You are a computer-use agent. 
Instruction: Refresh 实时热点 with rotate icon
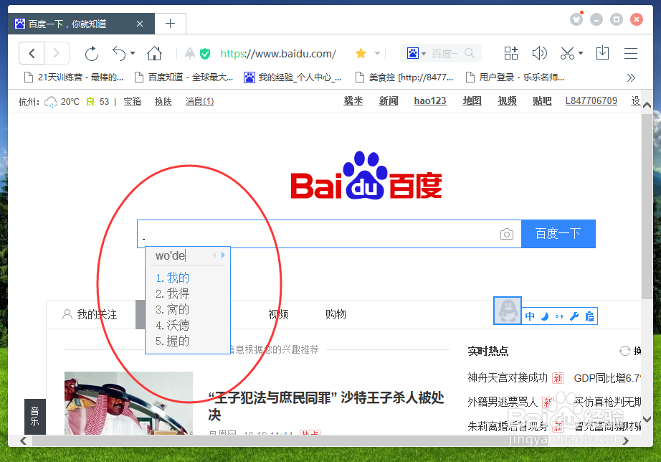tap(624, 351)
